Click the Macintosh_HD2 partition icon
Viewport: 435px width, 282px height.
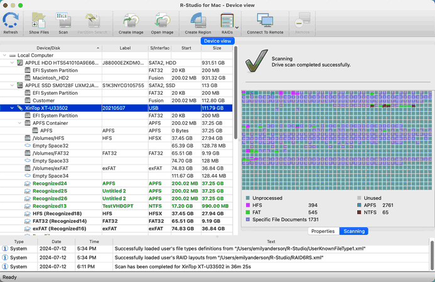coord(28,78)
